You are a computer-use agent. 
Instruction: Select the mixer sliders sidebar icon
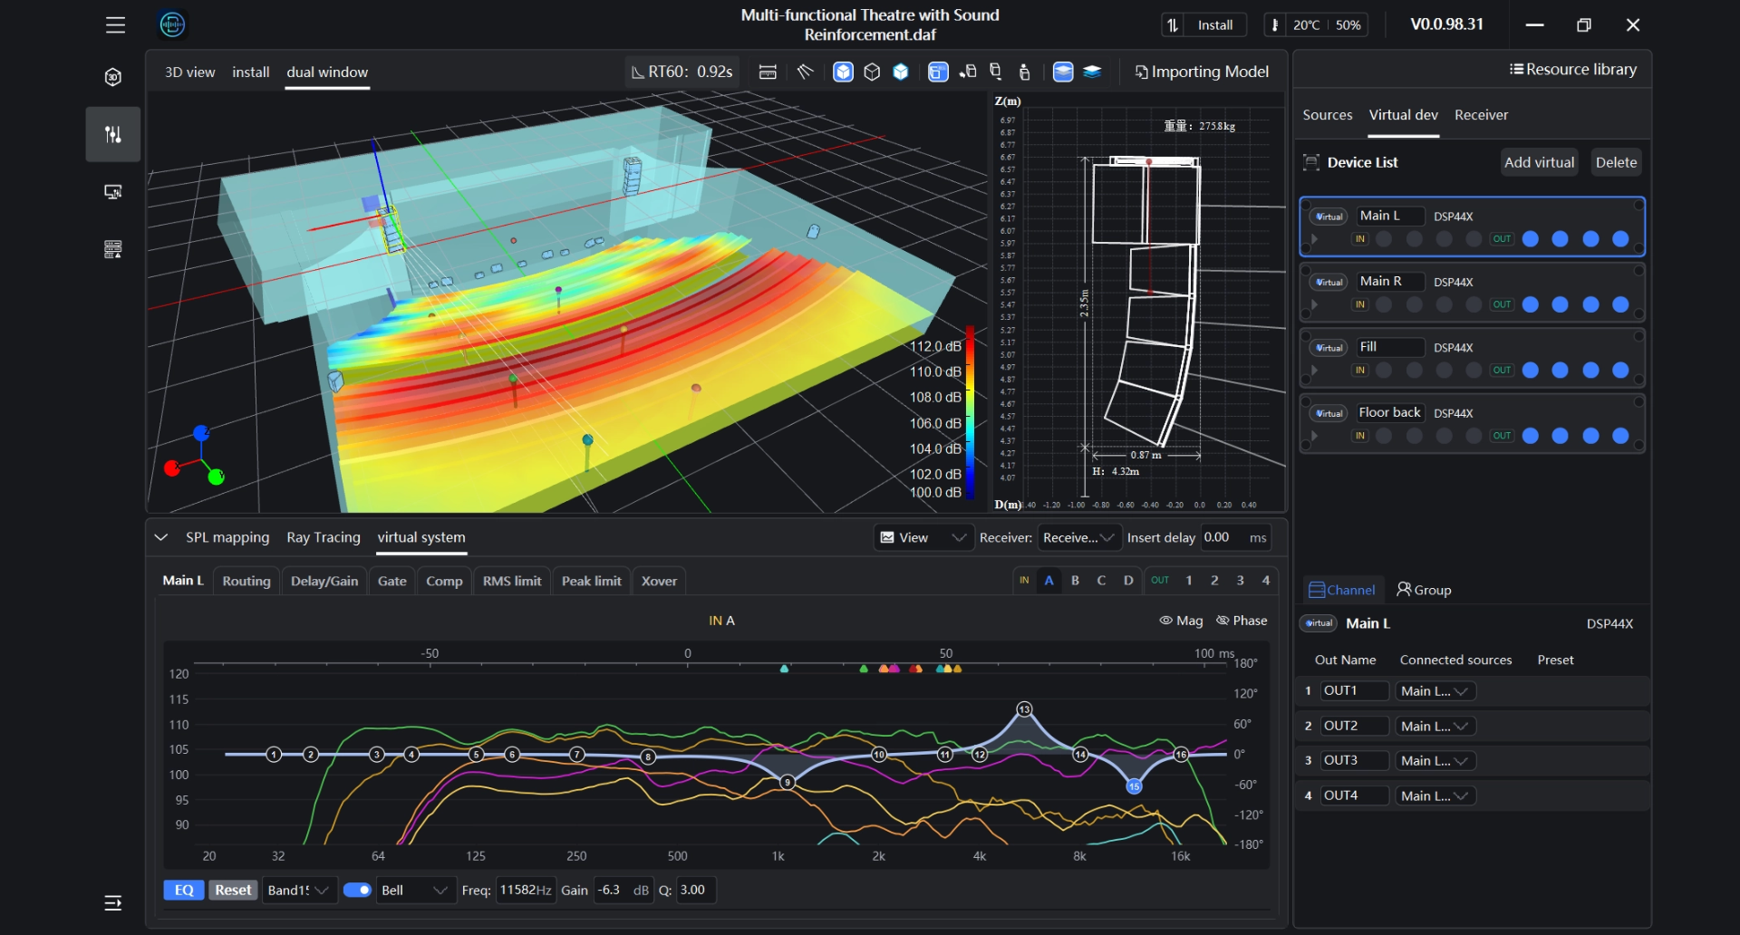coord(113,134)
